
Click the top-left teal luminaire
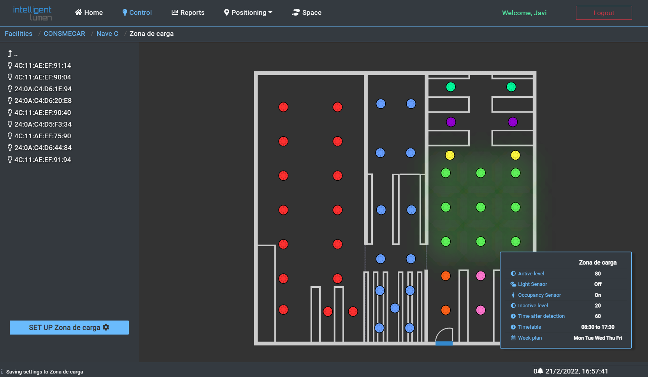(x=451, y=87)
